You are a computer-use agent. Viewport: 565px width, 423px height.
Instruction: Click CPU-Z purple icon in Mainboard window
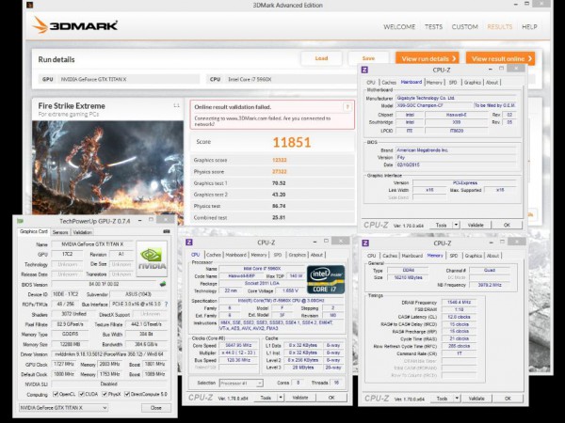(x=365, y=70)
